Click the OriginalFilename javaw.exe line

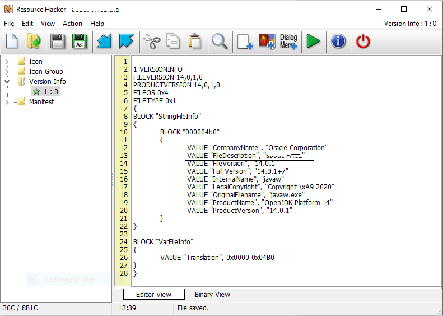coord(246,195)
